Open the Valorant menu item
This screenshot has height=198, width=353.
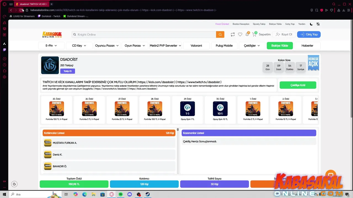(x=196, y=46)
